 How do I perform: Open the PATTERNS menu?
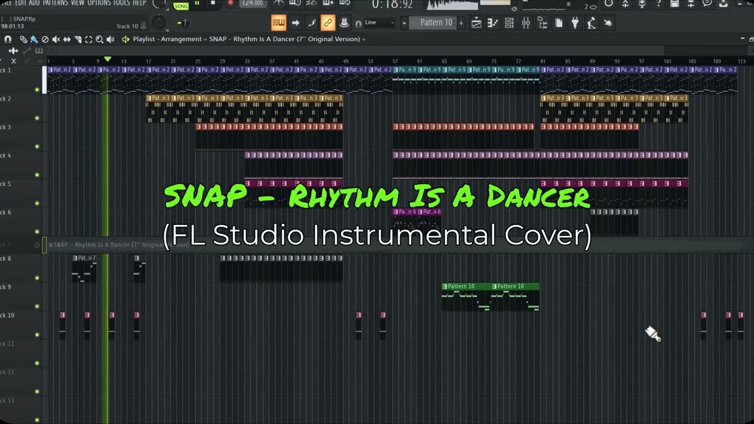55,3
